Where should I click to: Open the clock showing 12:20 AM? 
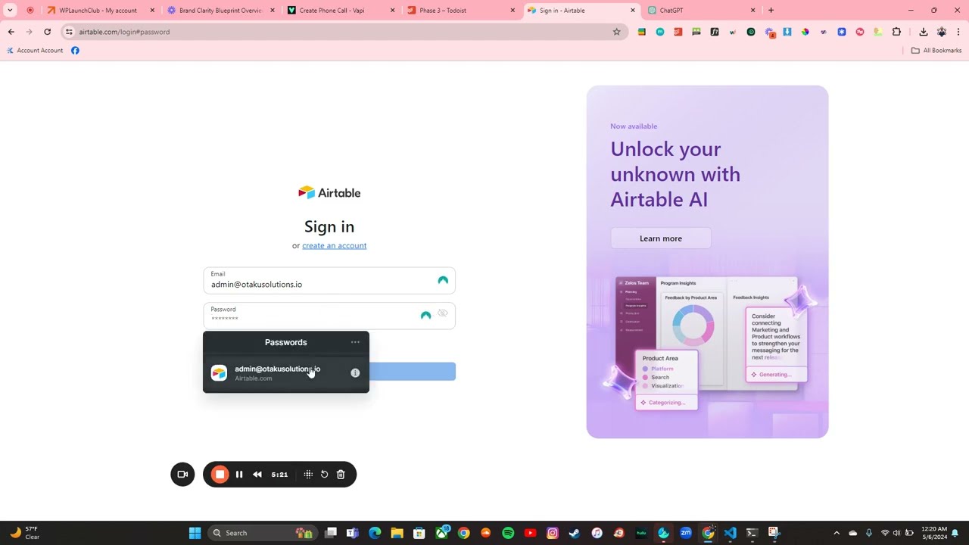934,533
